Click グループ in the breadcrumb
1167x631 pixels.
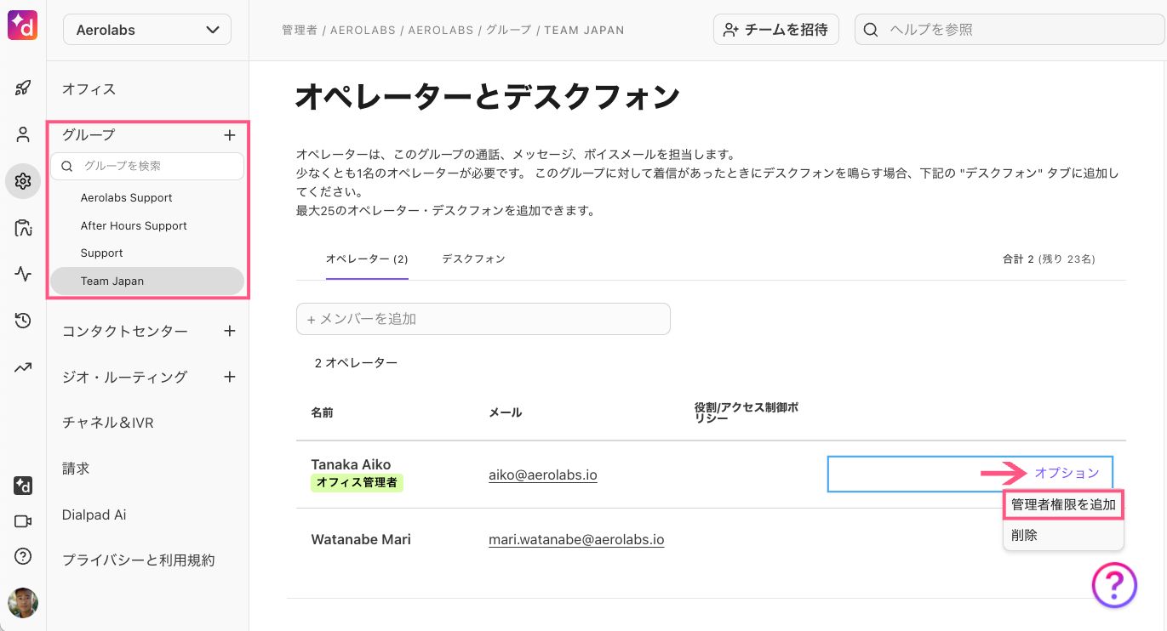click(x=508, y=30)
